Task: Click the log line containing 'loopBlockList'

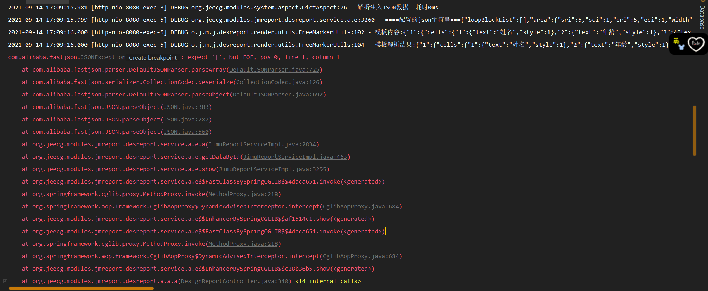Action: tap(350, 20)
